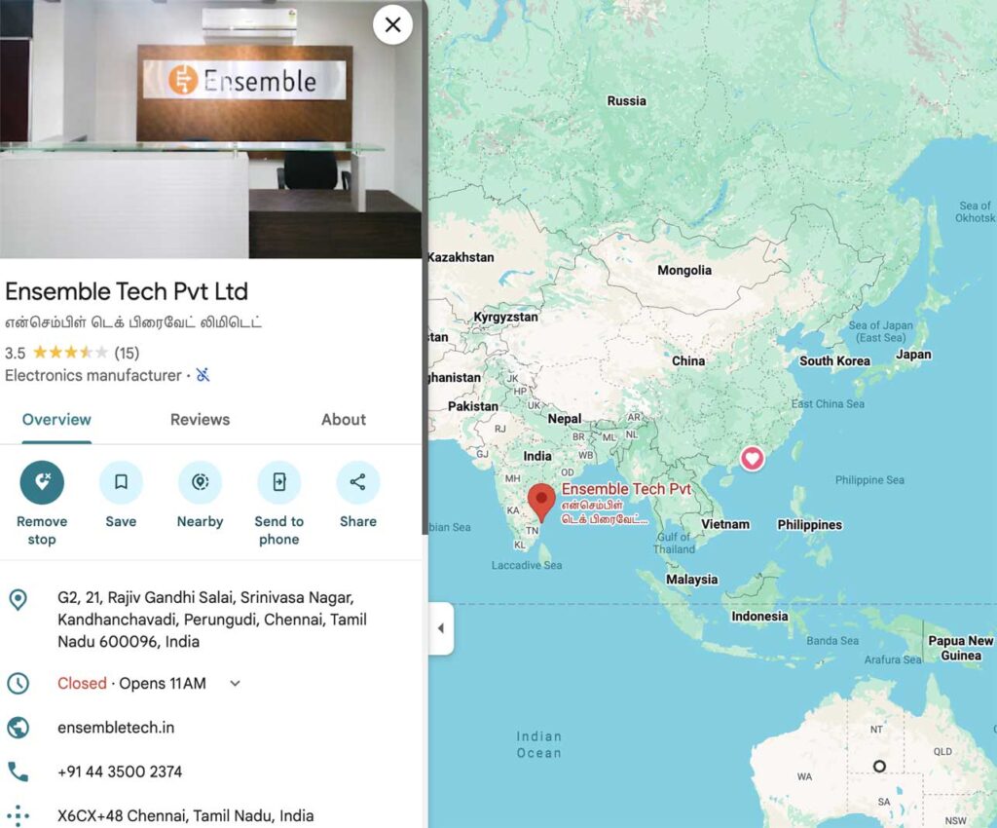
Task: Click the Ensemble Tech Pvt map label
Action: click(x=626, y=489)
